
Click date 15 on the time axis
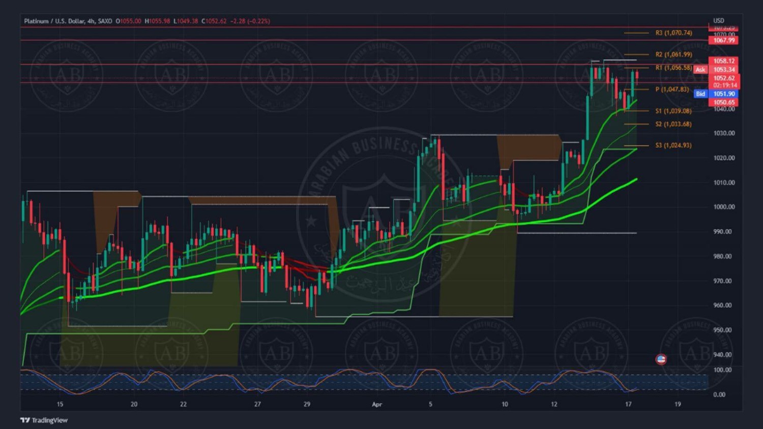click(x=60, y=405)
